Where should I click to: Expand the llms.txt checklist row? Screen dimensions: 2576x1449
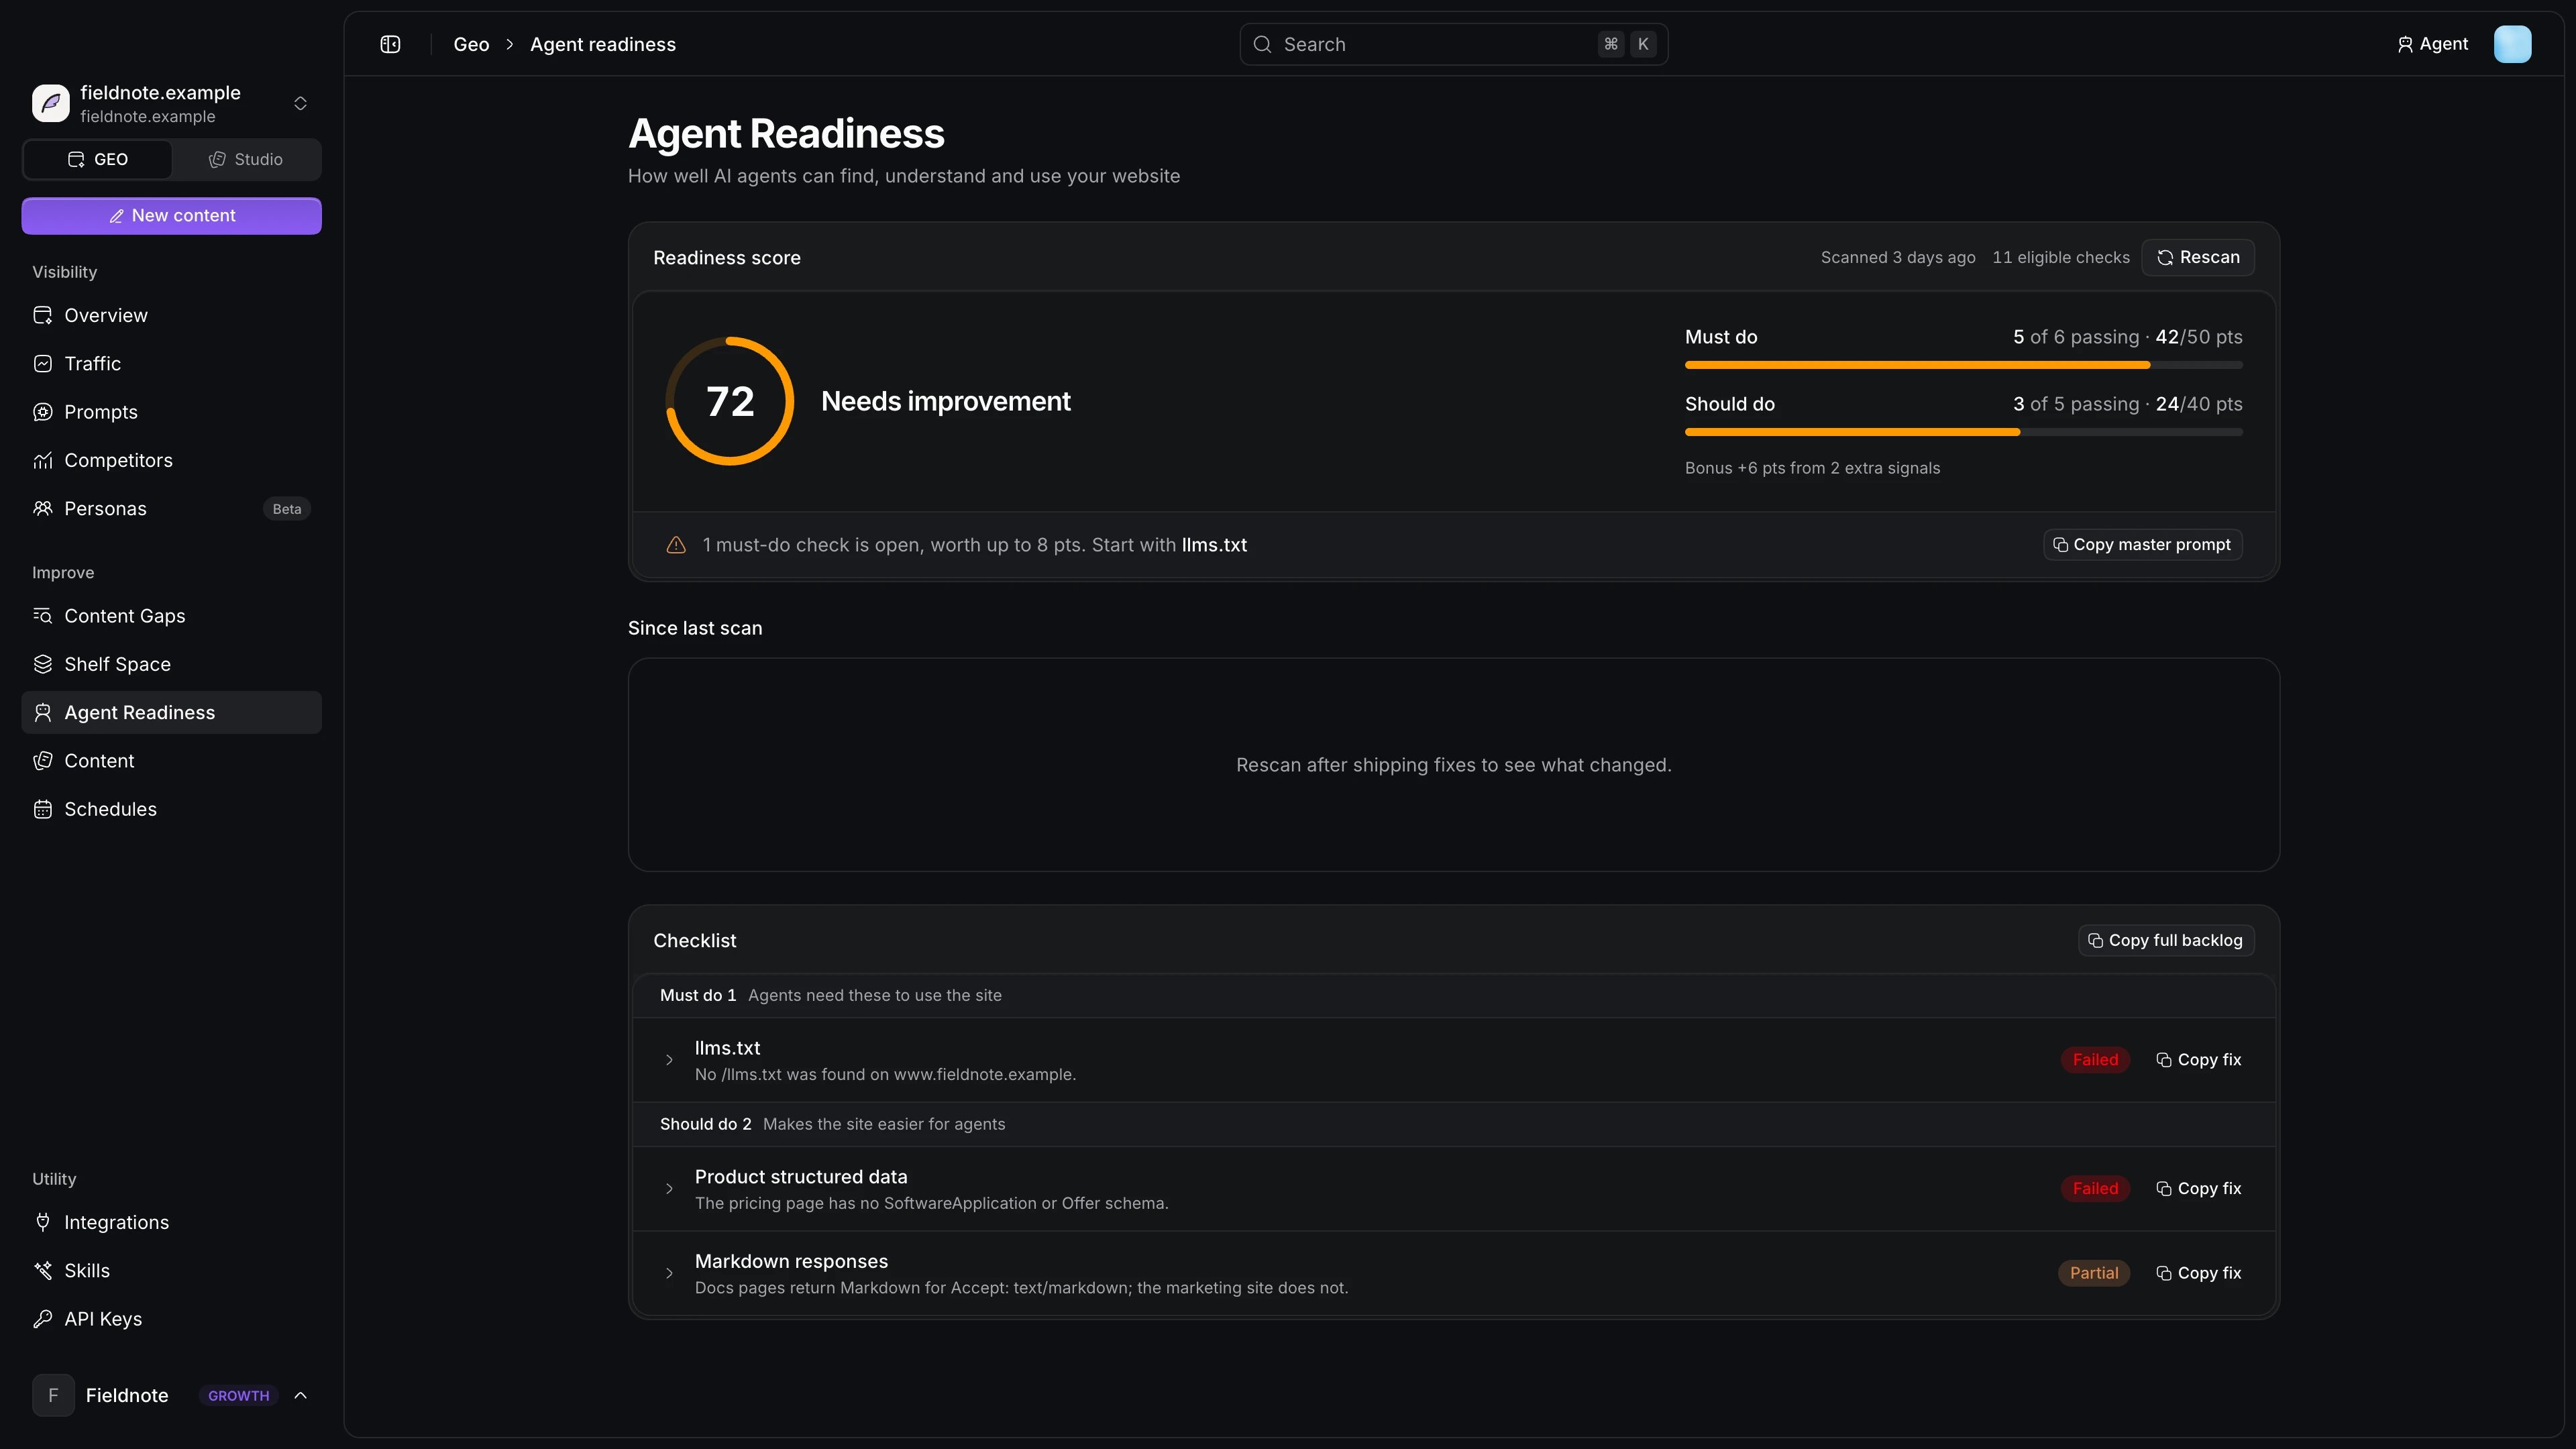[669, 1060]
